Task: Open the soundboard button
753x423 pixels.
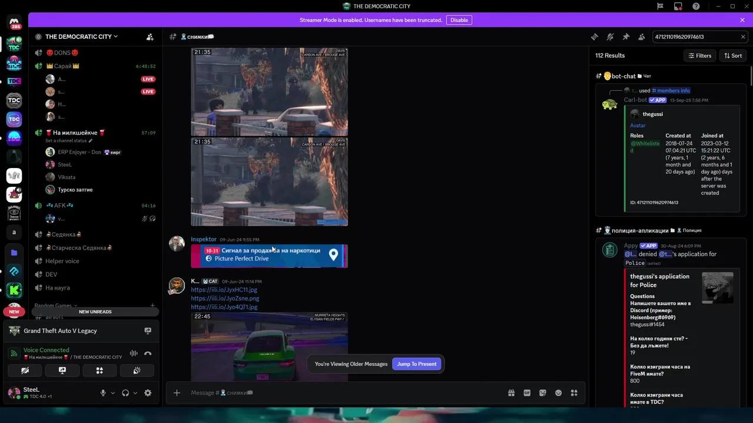Action: click(x=136, y=371)
